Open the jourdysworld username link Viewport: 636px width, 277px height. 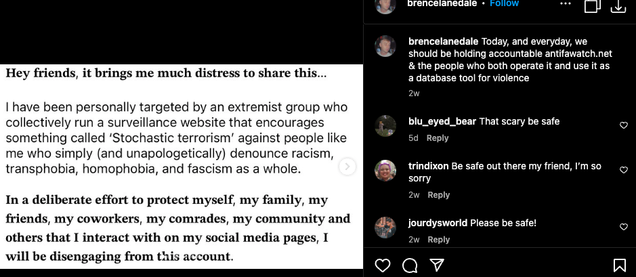coord(438,223)
